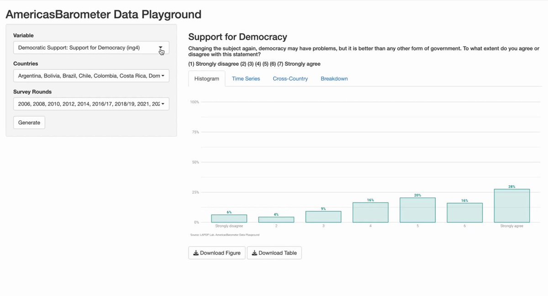The image size is (548, 296).
Task: Click the AmericasBarometer Data Playground title
Action: [x=103, y=14]
